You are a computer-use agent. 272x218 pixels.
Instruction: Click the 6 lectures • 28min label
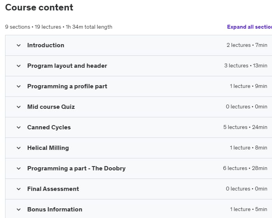coord(245,168)
